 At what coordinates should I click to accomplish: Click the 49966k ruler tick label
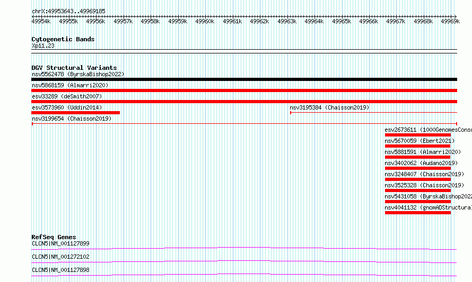[369, 21]
